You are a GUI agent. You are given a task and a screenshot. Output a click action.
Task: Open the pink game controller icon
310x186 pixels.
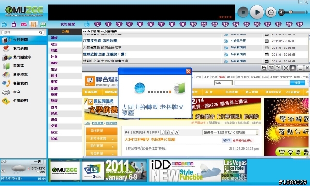[x=24, y=24]
